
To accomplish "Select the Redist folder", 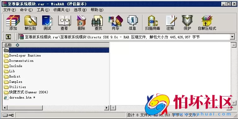I will tap(12, 76).
